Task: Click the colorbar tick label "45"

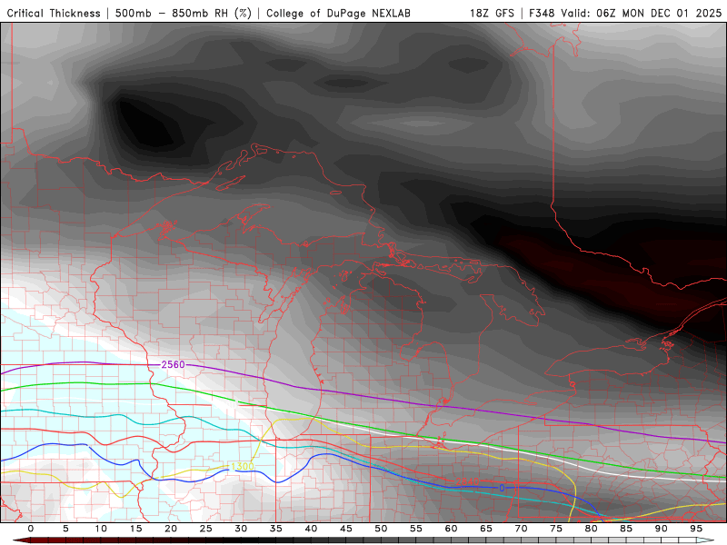Action: 346,529
